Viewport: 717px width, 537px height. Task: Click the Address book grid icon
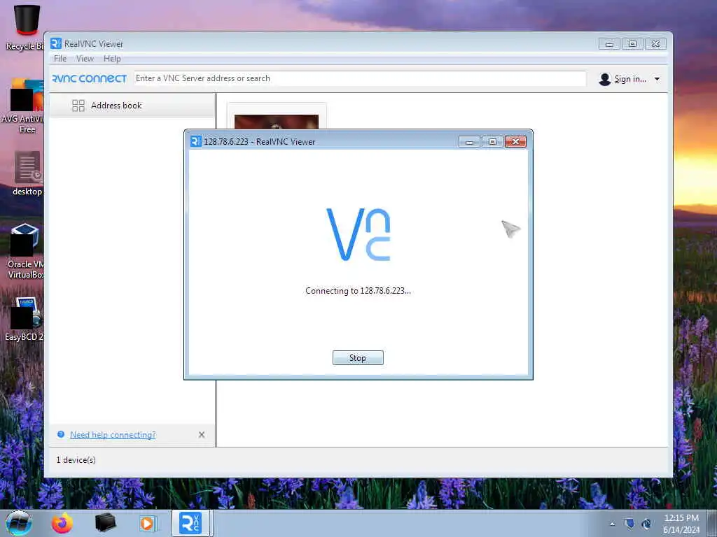pos(78,106)
